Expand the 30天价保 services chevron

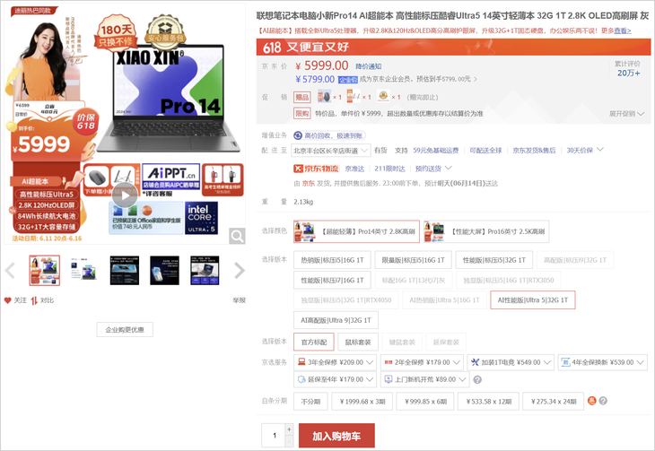click(600, 150)
